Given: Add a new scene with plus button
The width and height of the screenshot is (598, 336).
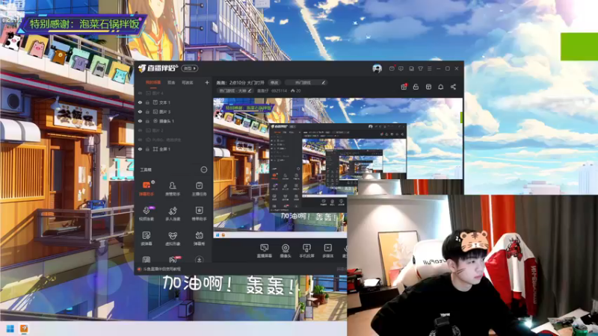Looking at the screenshot, I should click(x=207, y=83).
